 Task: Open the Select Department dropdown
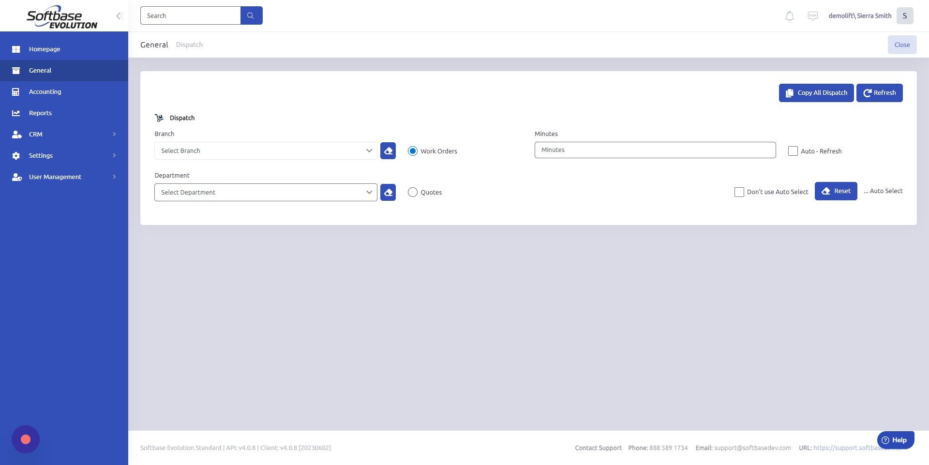coord(265,192)
